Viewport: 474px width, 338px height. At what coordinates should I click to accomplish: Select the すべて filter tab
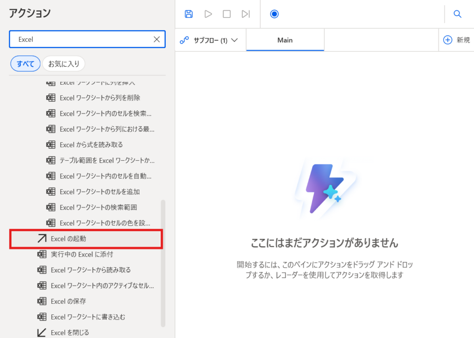click(25, 64)
